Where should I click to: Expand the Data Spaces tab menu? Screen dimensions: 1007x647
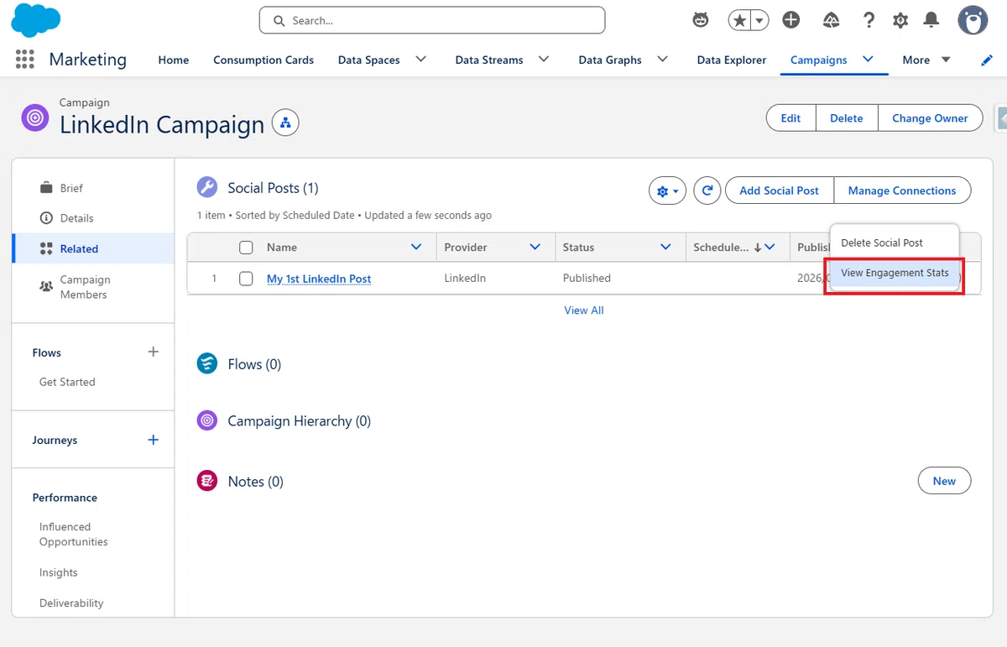pos(421,60)
